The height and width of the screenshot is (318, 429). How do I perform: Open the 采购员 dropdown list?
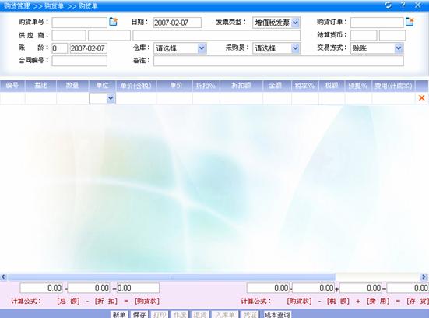pos(295,48)
